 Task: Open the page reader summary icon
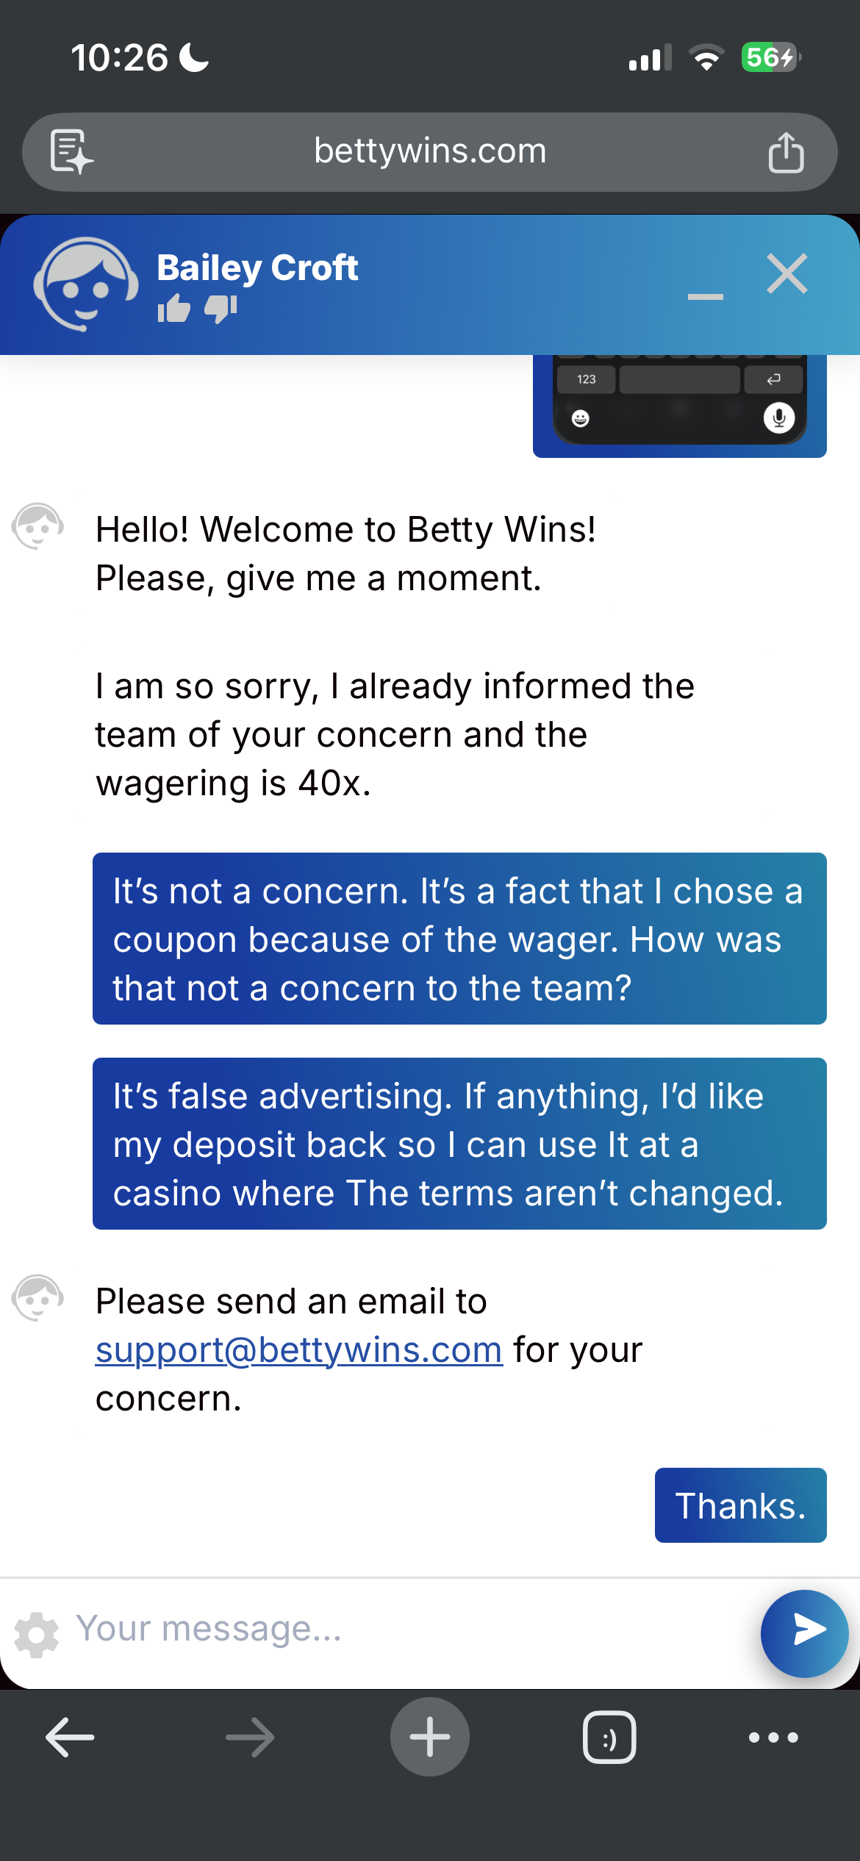71,152
